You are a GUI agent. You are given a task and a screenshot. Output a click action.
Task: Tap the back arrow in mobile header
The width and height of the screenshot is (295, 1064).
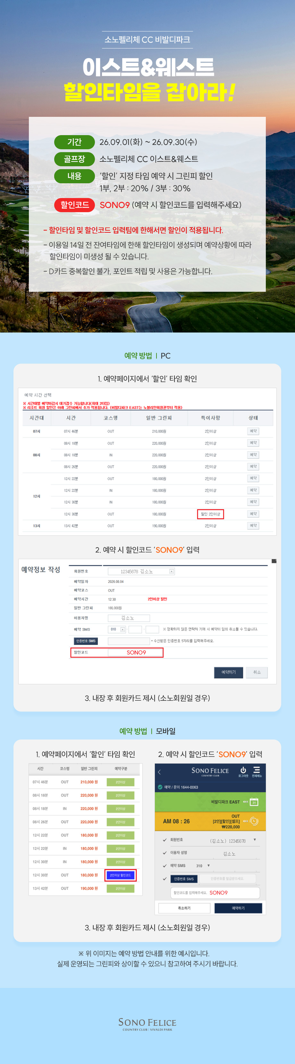tap(159, 772)
